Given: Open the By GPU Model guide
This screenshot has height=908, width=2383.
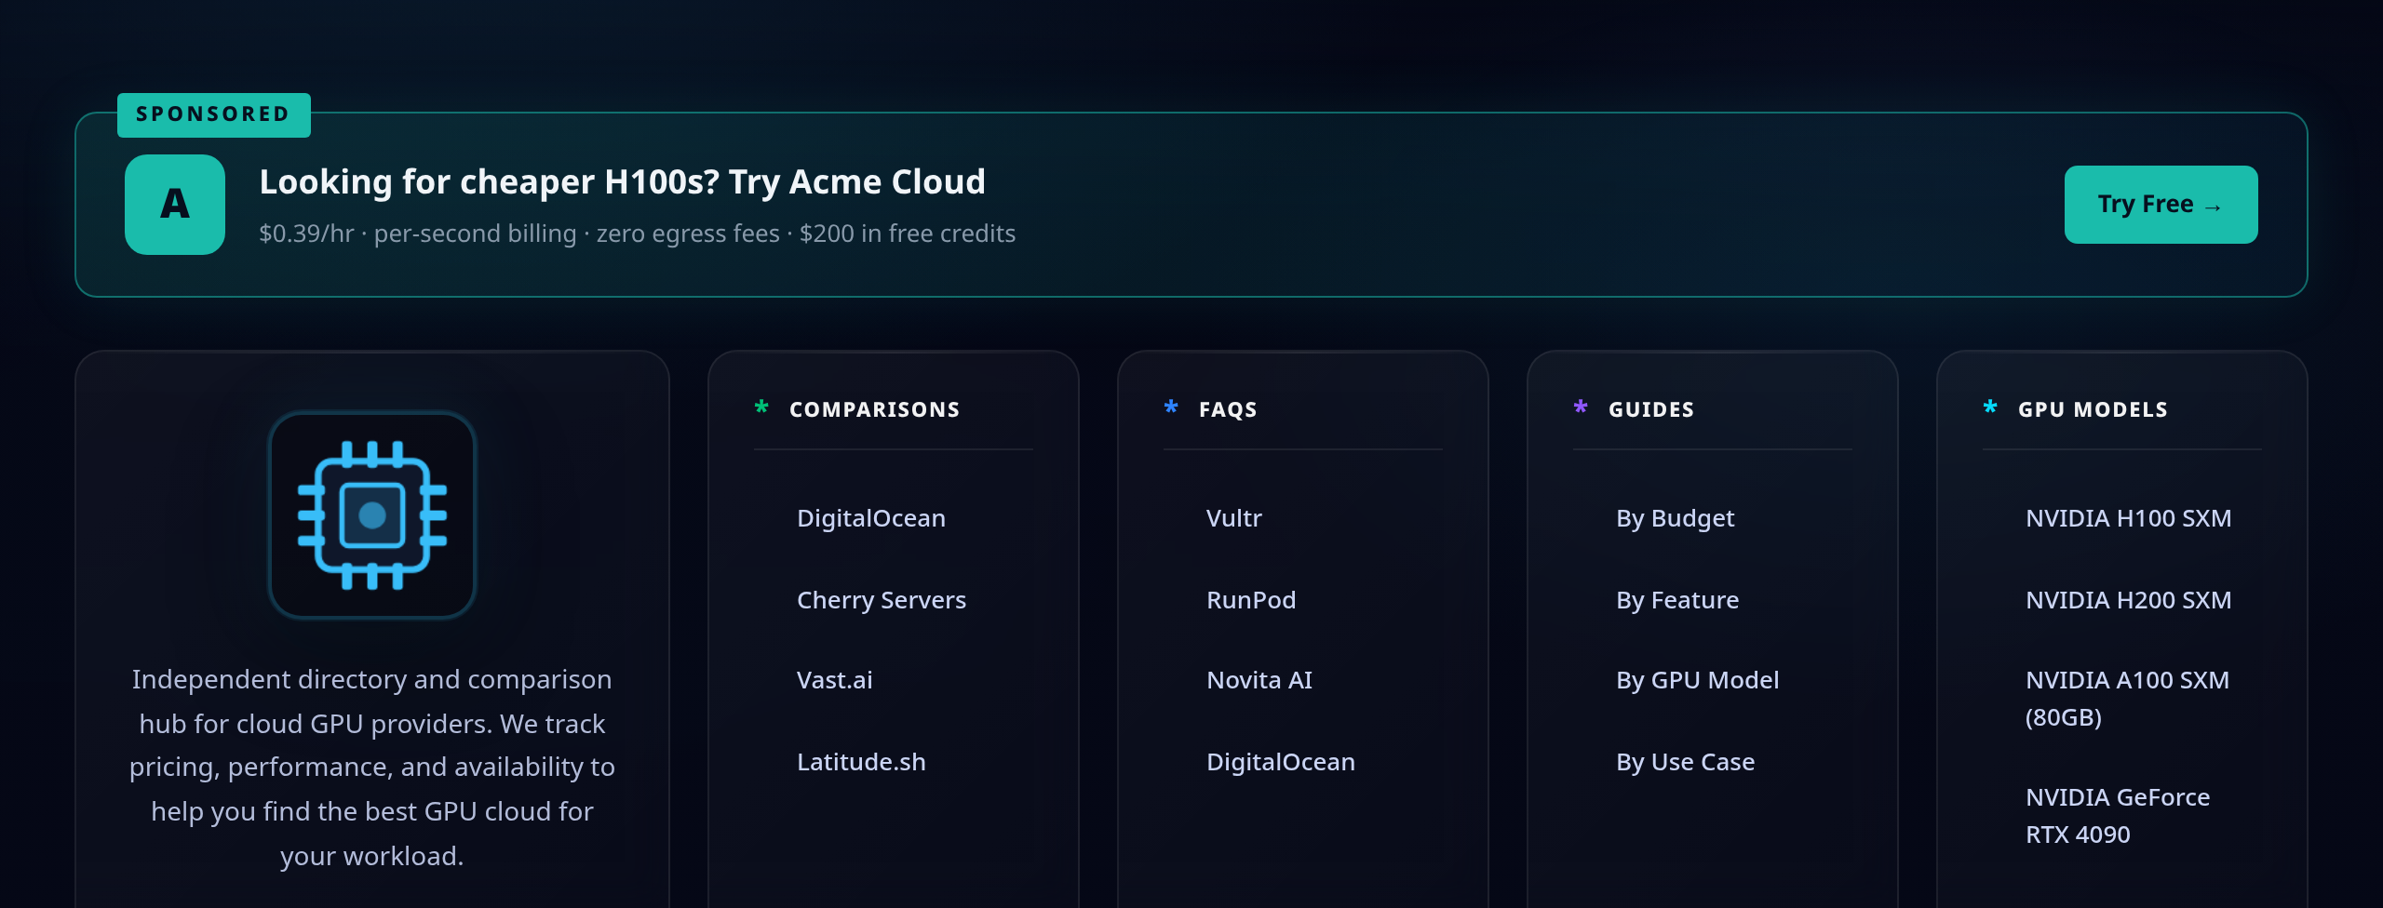Looking at the screenshot, I should [x=1698, y=680].
